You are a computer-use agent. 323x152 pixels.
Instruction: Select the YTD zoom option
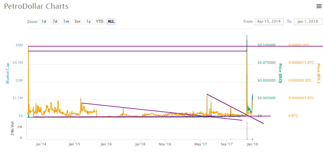click(x=100, y=21)
